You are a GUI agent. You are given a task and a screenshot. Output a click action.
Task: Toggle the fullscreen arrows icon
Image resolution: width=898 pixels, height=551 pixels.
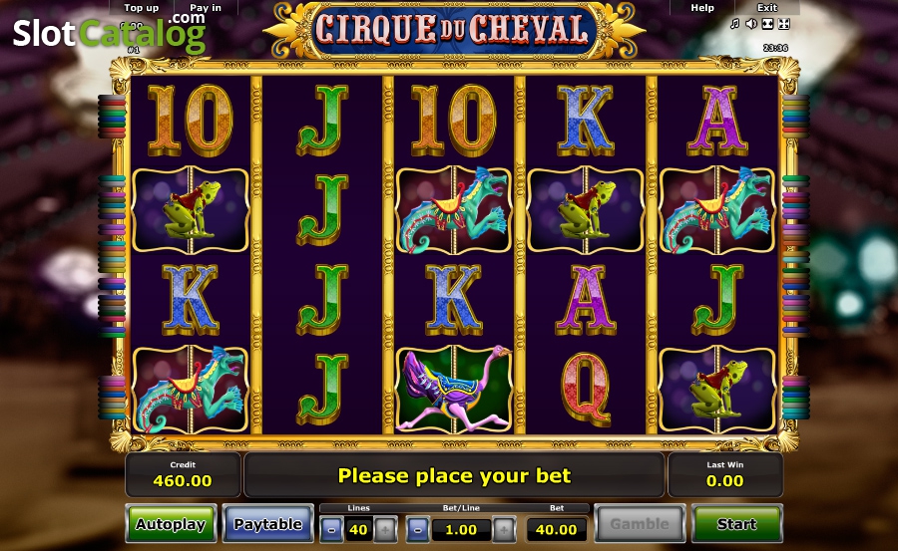click(x=784, y=24)
